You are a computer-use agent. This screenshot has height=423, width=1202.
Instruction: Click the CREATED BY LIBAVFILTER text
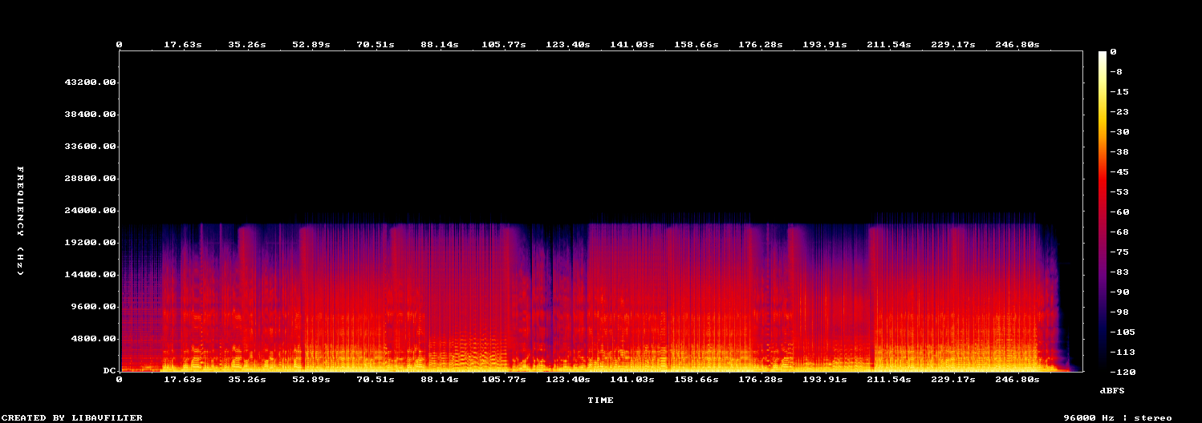tap(71, 418)
